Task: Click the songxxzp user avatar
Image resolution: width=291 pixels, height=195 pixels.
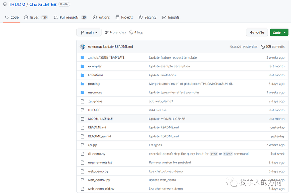Action: [82, 47]
